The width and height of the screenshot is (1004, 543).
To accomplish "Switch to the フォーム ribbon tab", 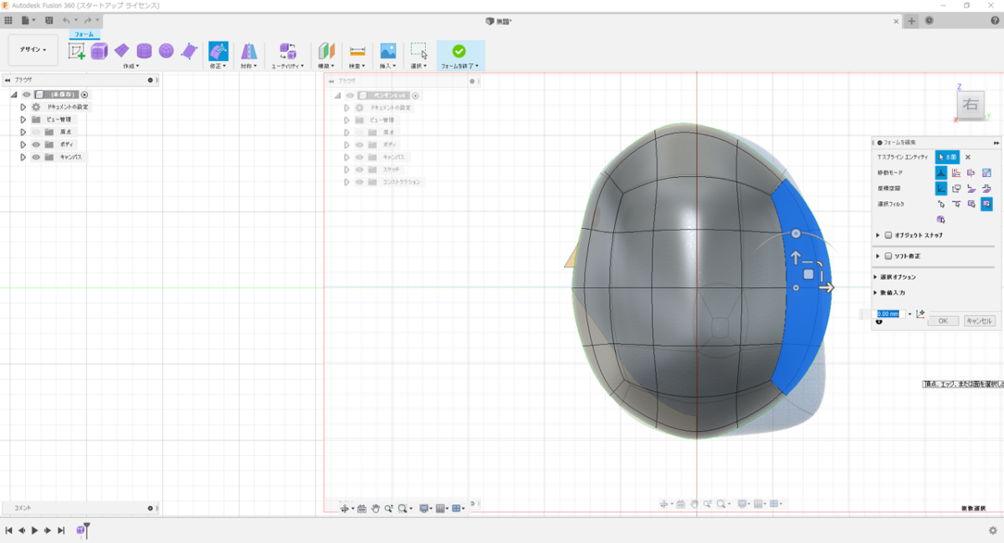I will tap(85, 35).
